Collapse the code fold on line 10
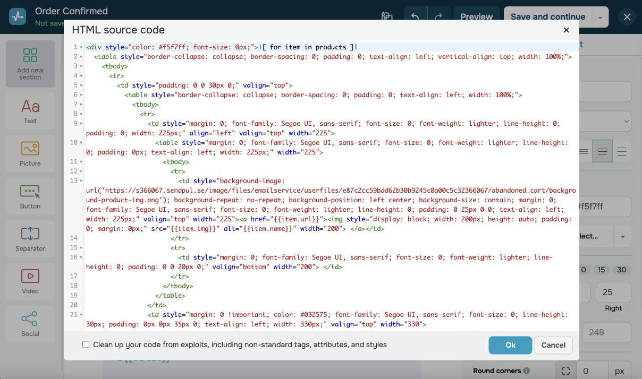The height and width of the screenshot is (379, 642). click(x=81, y=143)
